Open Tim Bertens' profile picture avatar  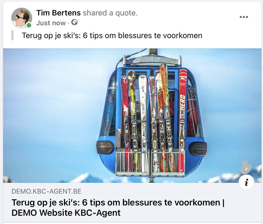[x=22, y=18]
